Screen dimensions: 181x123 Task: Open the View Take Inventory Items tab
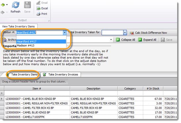point(19,26)
